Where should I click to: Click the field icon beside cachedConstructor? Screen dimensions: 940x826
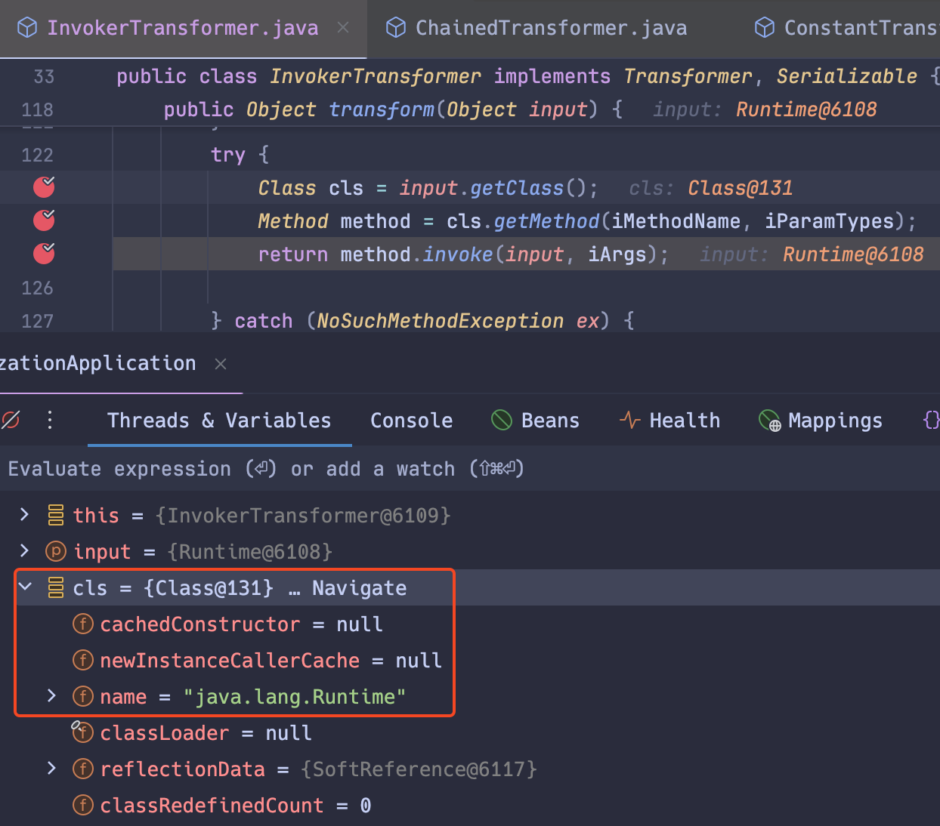82,624
